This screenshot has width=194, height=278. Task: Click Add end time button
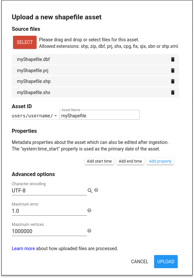[130, 161]
